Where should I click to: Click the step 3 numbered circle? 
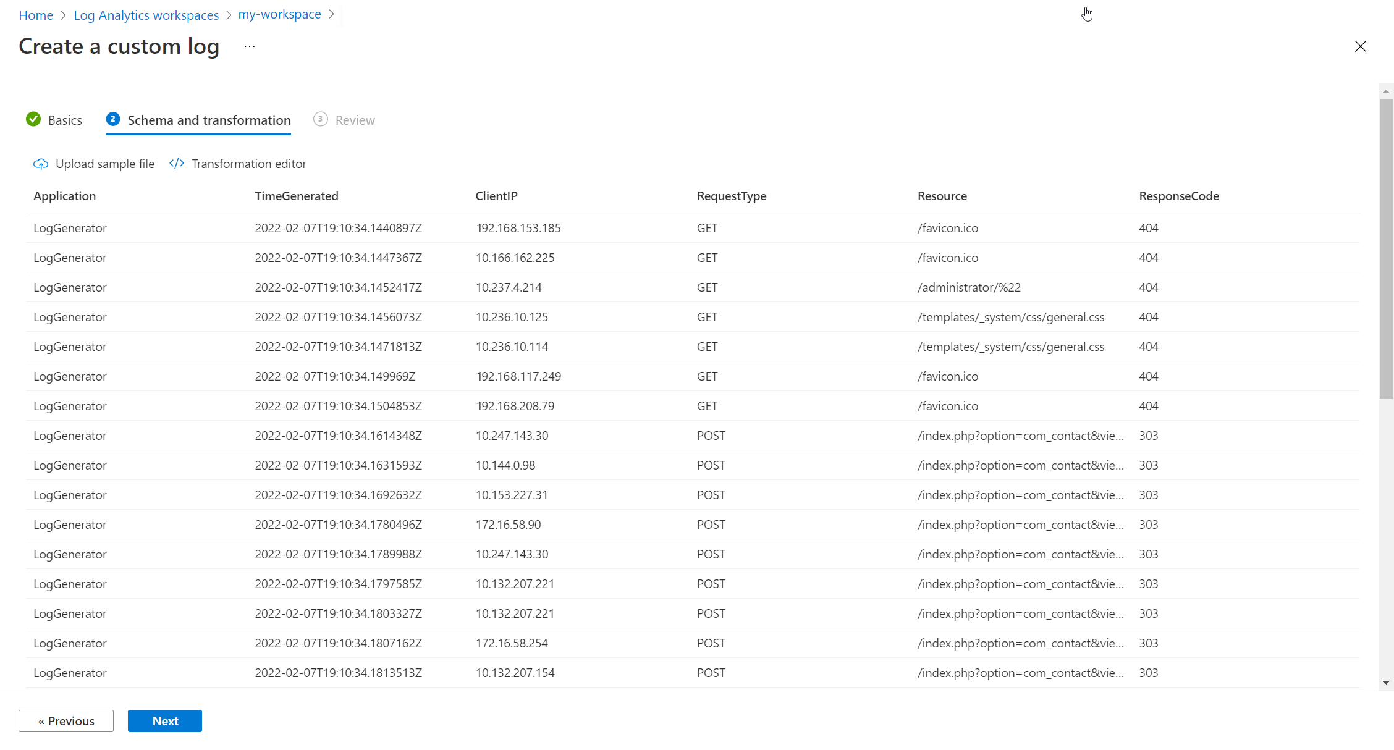[321, 119]
